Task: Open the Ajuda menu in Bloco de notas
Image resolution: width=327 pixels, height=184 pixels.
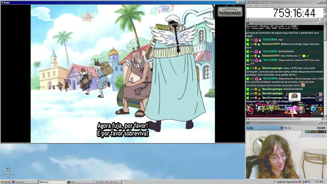Action: point(279,6)
